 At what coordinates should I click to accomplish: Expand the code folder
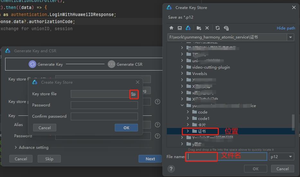click(x=188, y=112)
